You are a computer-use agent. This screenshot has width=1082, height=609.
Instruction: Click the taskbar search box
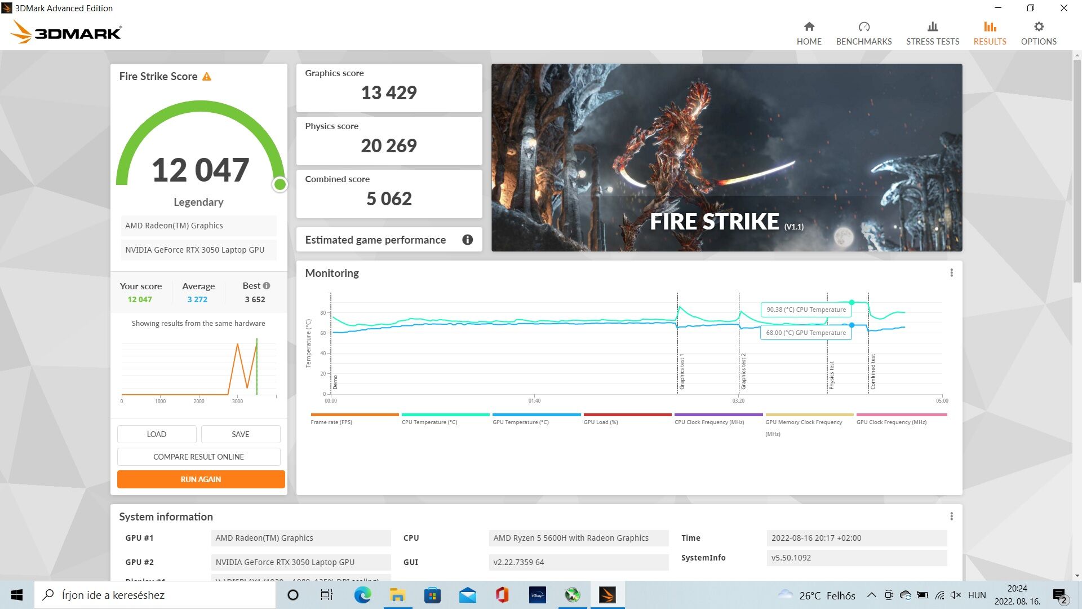155,595
